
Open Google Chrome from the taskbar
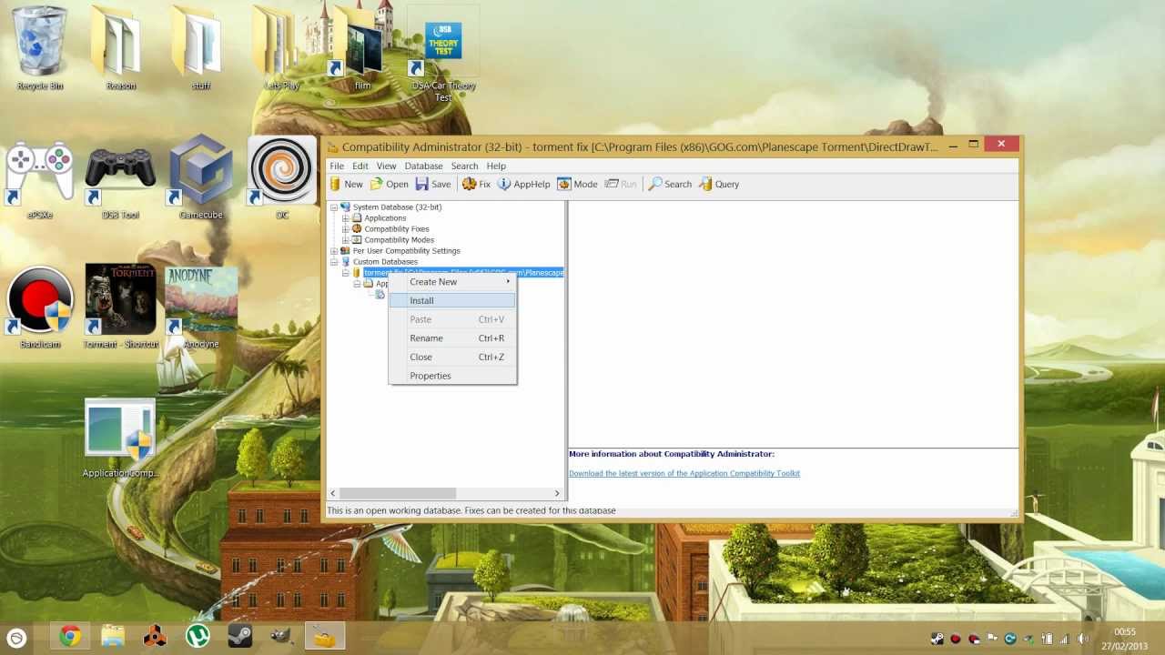(69, 637)
